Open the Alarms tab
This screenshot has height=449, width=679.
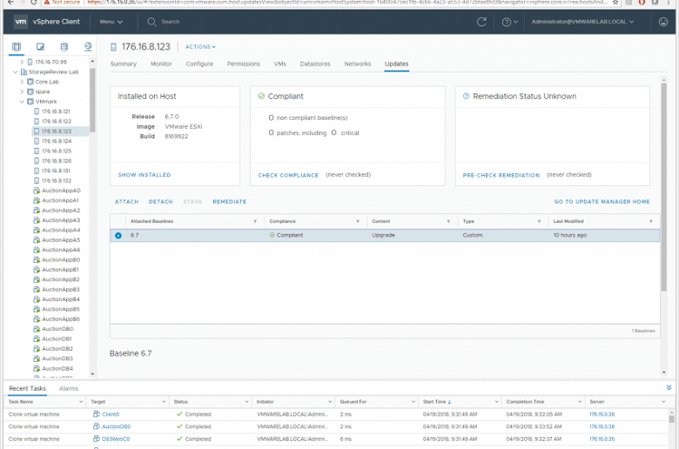coord(69,388)
